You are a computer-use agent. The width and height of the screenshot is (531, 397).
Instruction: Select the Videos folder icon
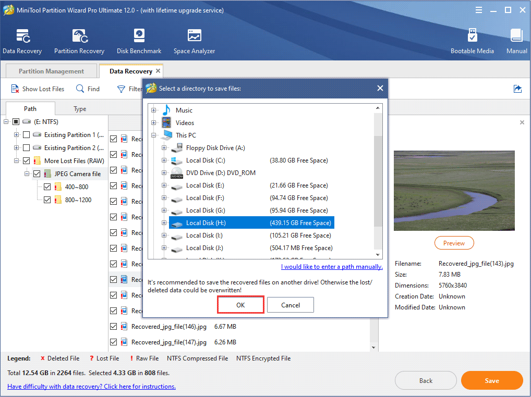pyautogui.click(x=166, y=123)
